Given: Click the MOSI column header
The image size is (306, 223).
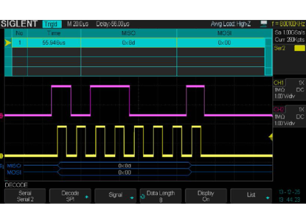Looking at the screenshot, I should click(x=224, y=33).
